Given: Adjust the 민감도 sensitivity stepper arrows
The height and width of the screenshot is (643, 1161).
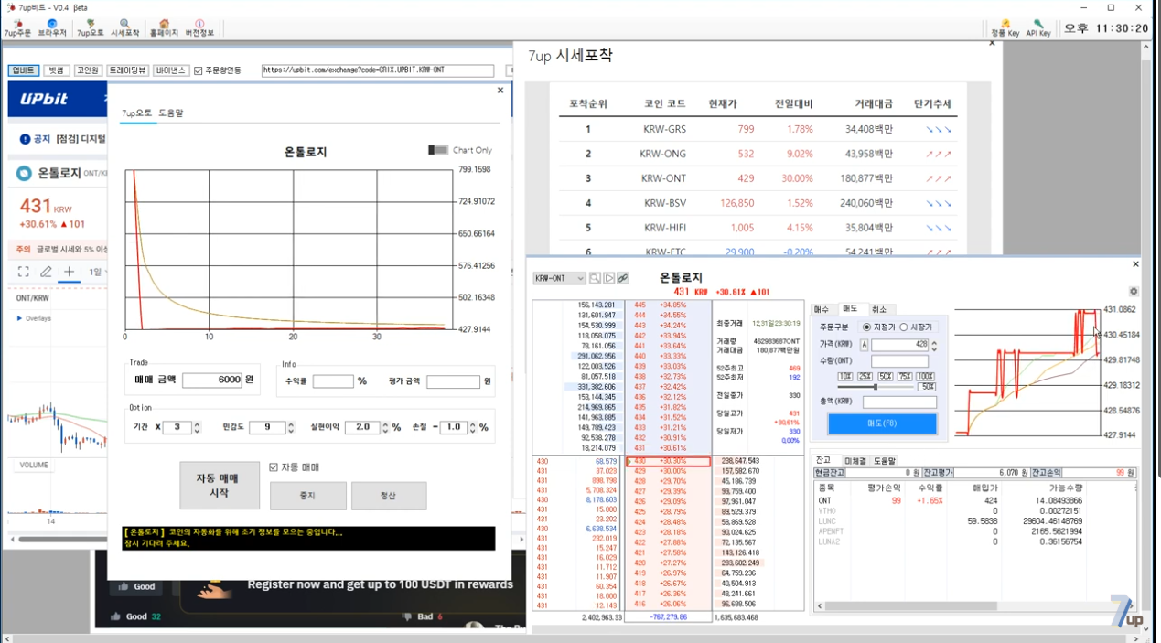Looking at the screenshot, I should pyautogui.click(x=291, y=427).
